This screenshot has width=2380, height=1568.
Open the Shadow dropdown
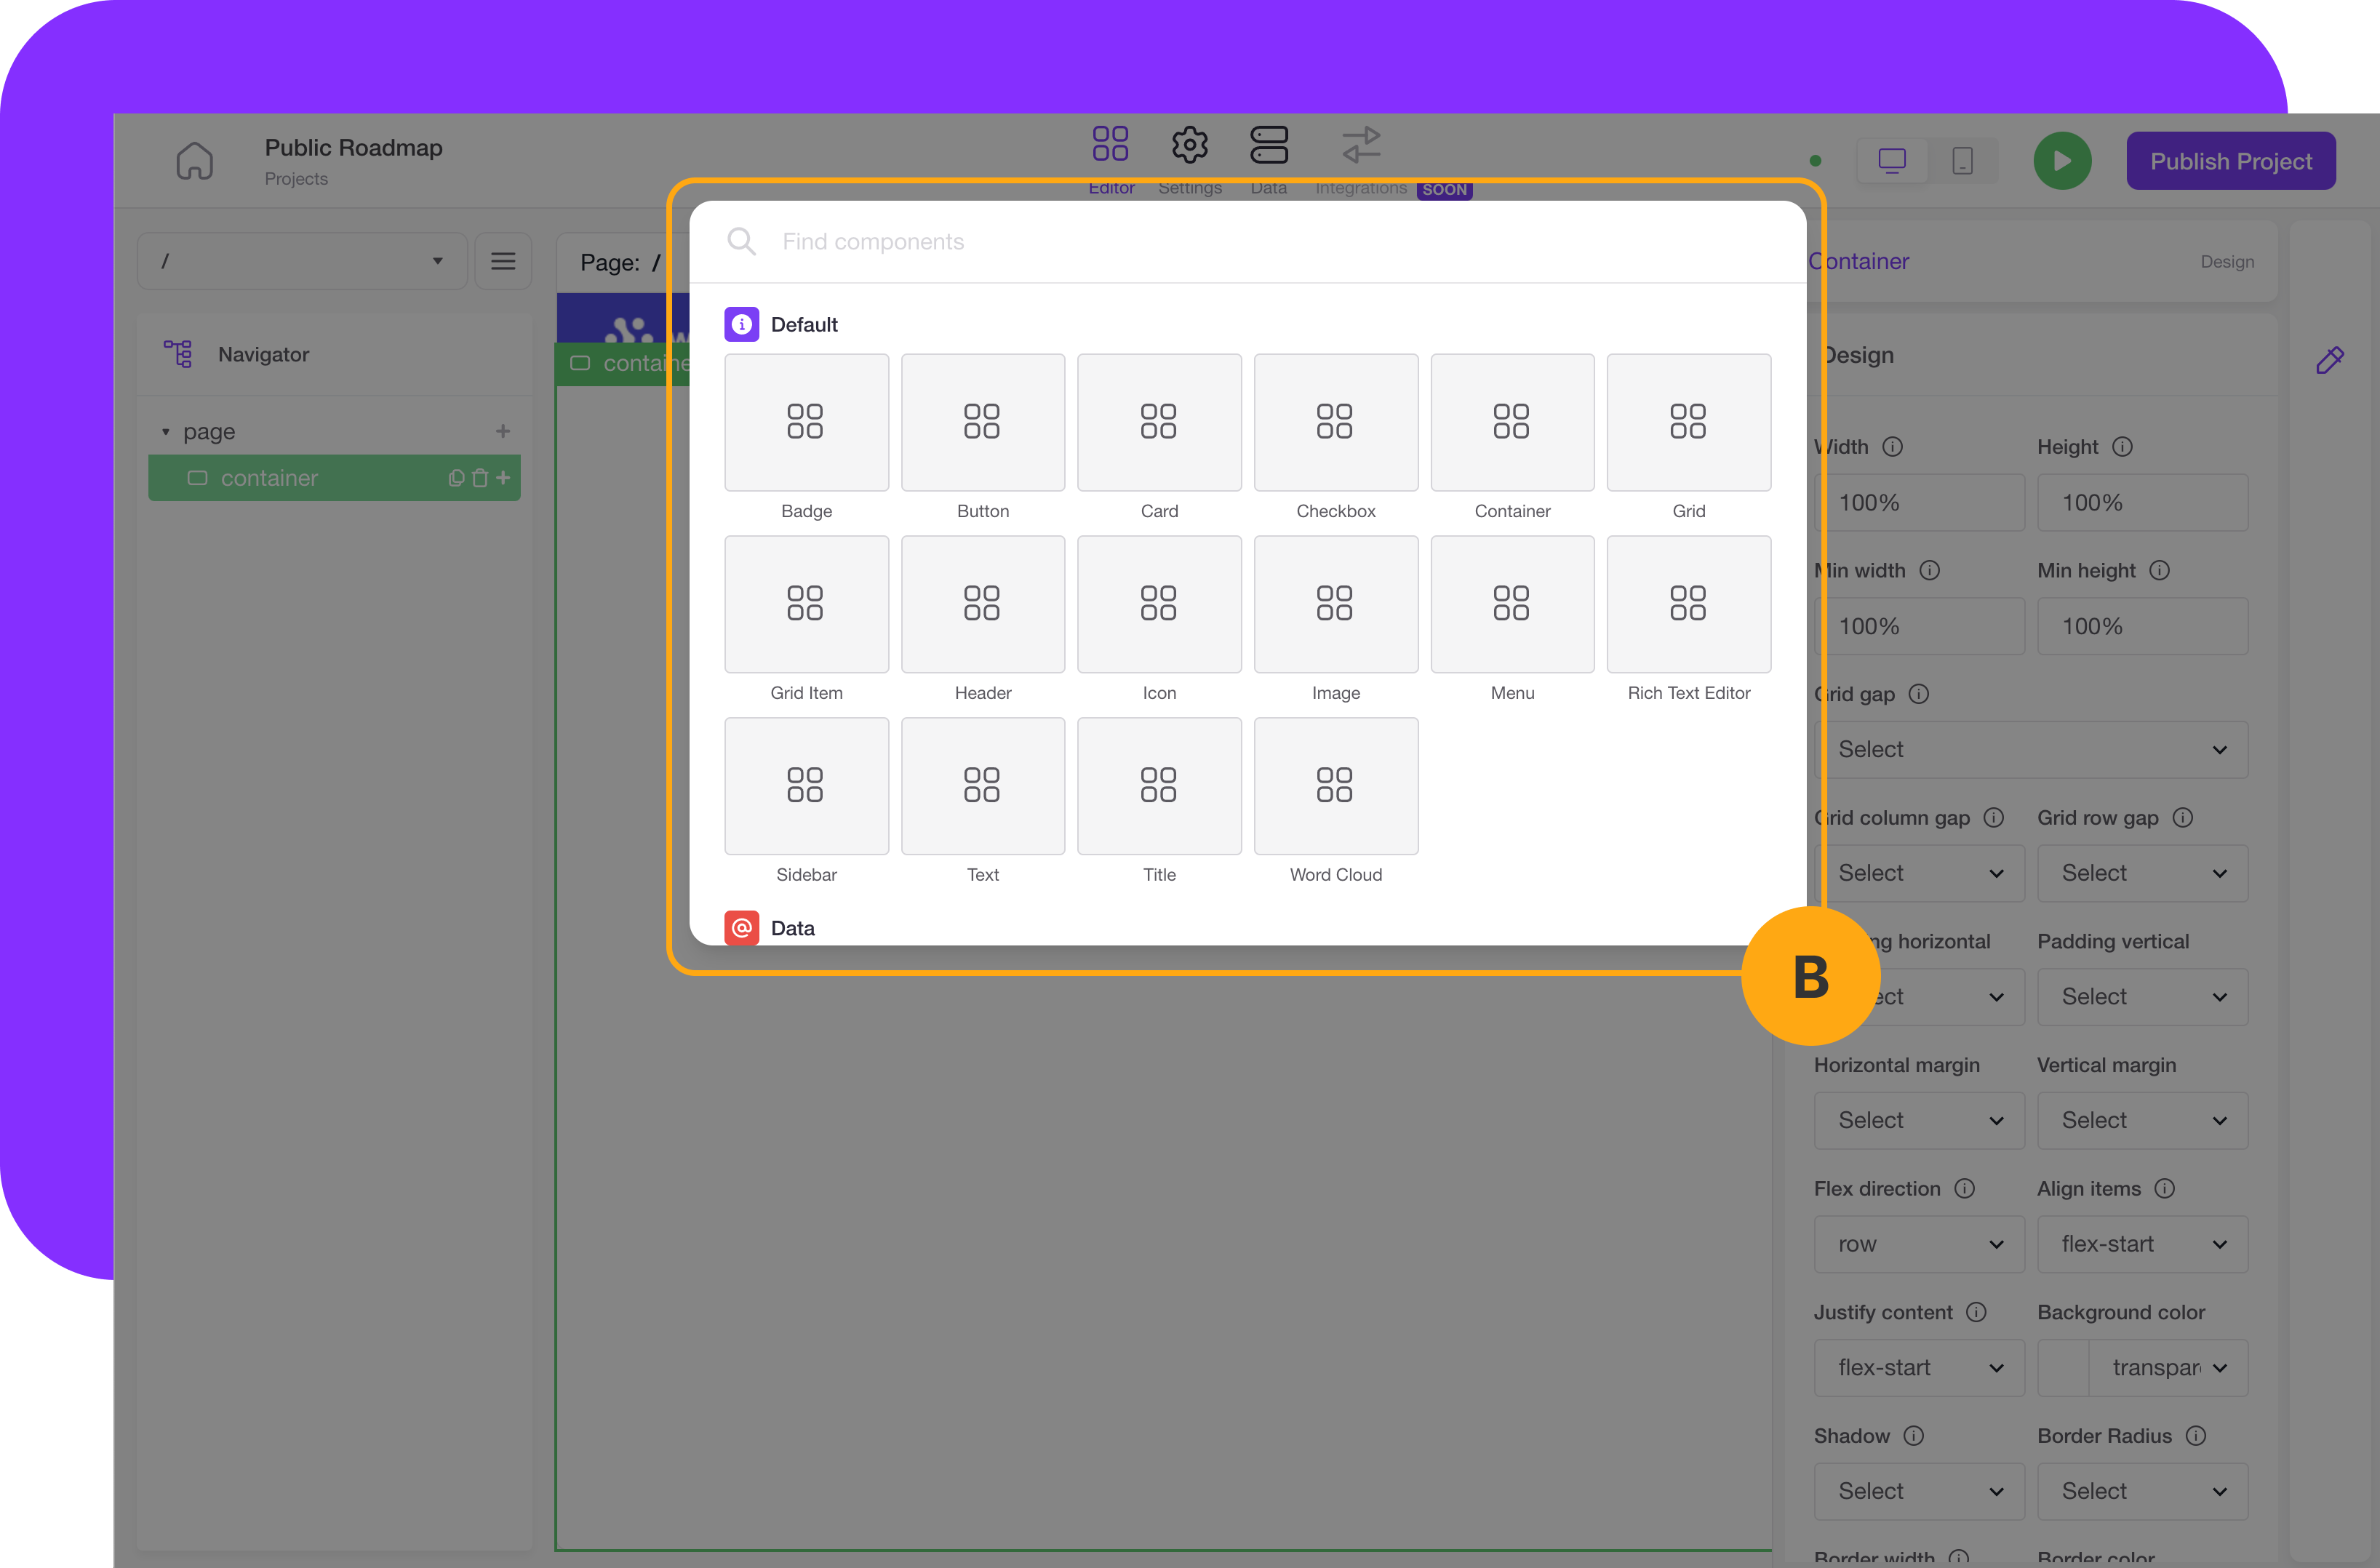pyautogui.click(x=1919, y=1492)
